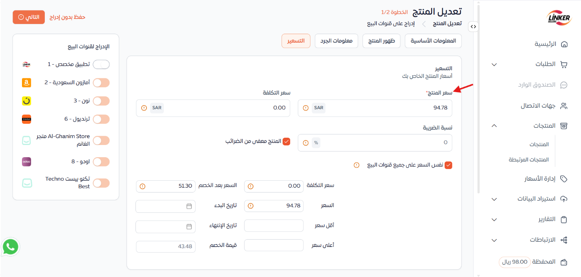The image size is (581, 277).
Task: Click info icon beside نفس السعر على جميع قنوات البيع
Action: click(356, 165)
